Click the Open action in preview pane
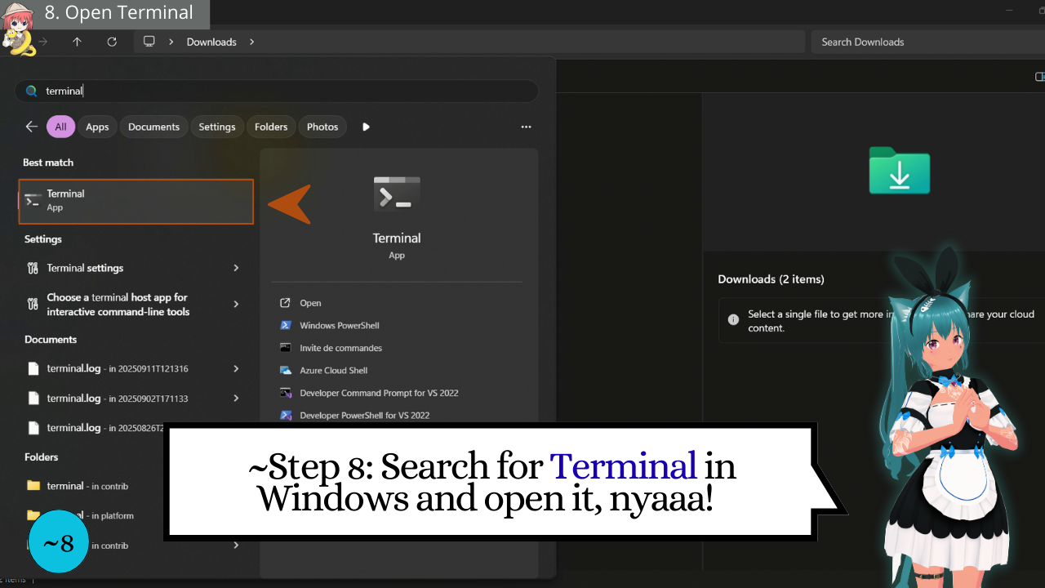 (310, 303)
